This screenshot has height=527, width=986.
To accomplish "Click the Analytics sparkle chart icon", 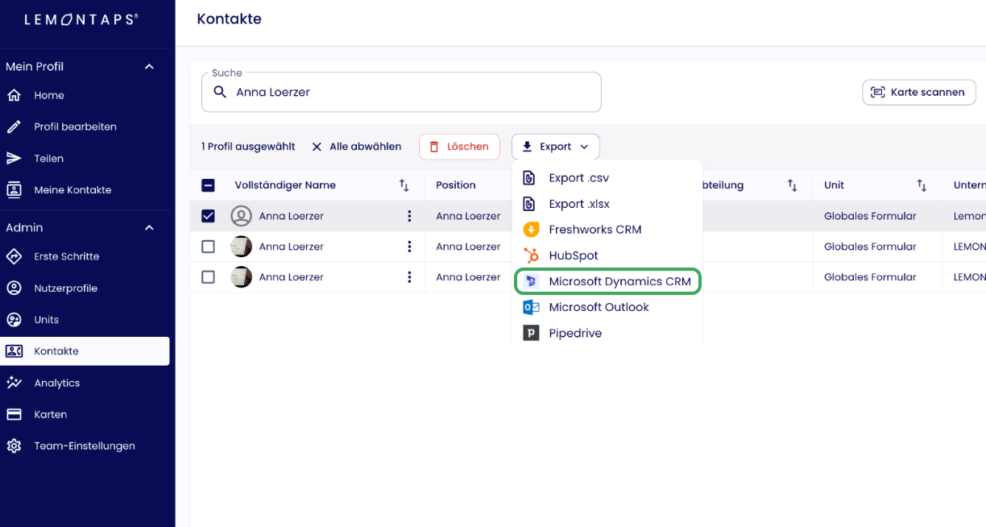I will pyautogui.click(x=14, y=383).
